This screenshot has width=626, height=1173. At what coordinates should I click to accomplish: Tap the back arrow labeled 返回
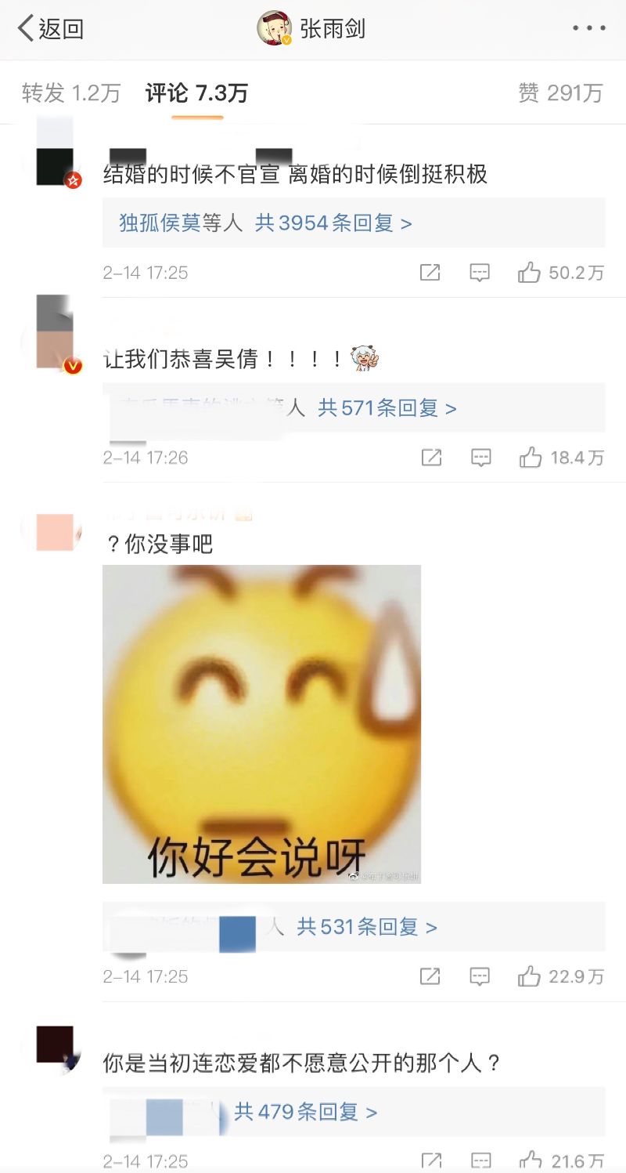pos(50,29)
